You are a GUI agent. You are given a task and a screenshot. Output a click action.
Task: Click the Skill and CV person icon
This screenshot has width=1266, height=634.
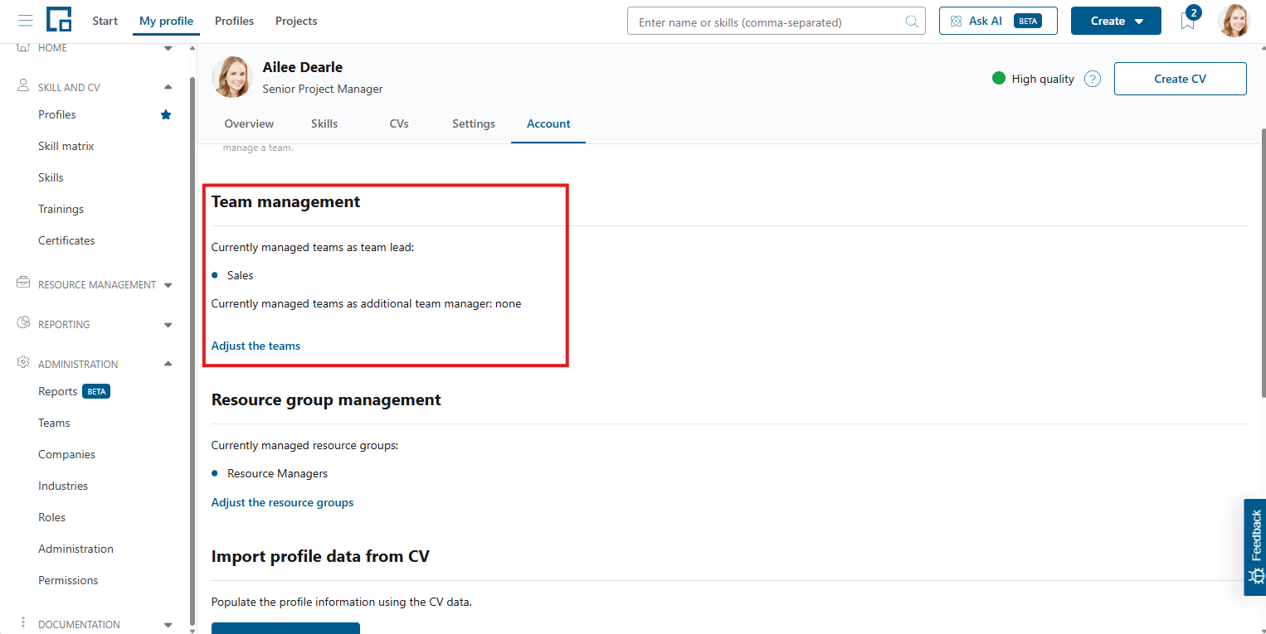click(23, 86)
